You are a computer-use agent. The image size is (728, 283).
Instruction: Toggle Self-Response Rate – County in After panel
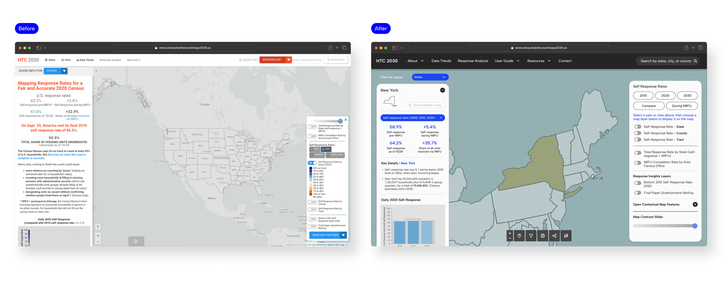638,133
